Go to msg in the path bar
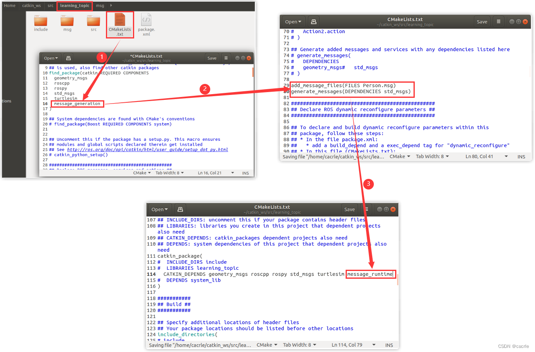The image size is (535, 352). pos(100,6)
